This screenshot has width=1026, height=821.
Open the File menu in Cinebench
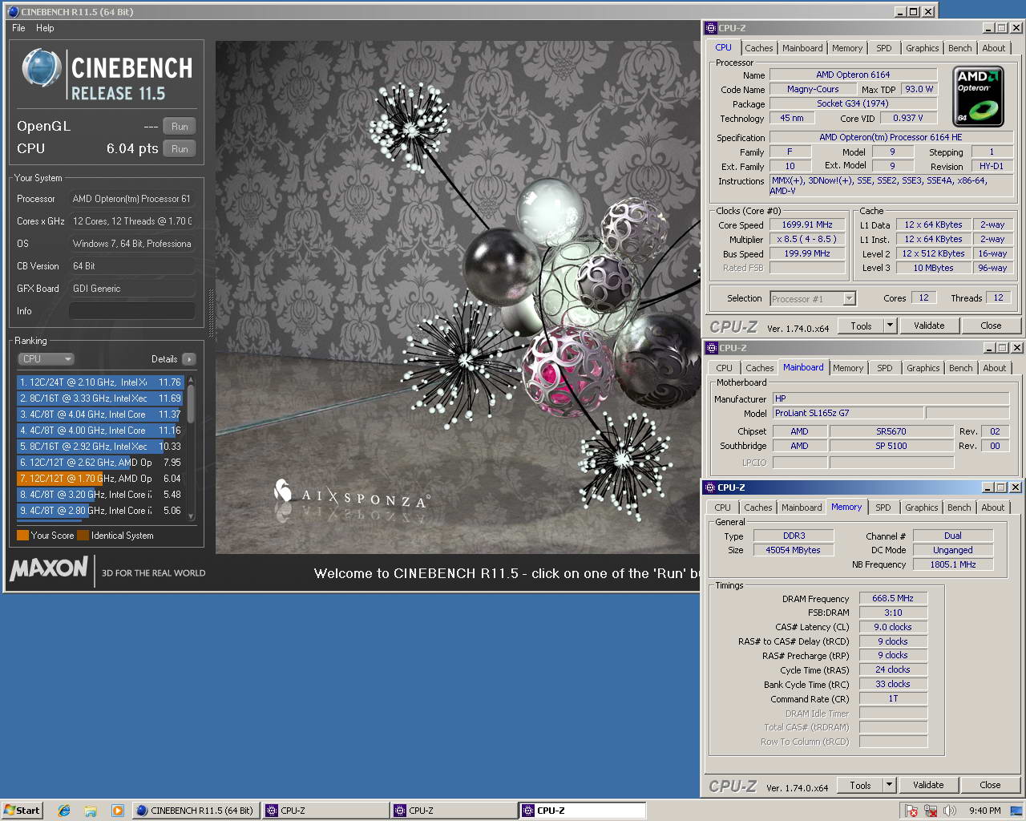click(18, 28)
